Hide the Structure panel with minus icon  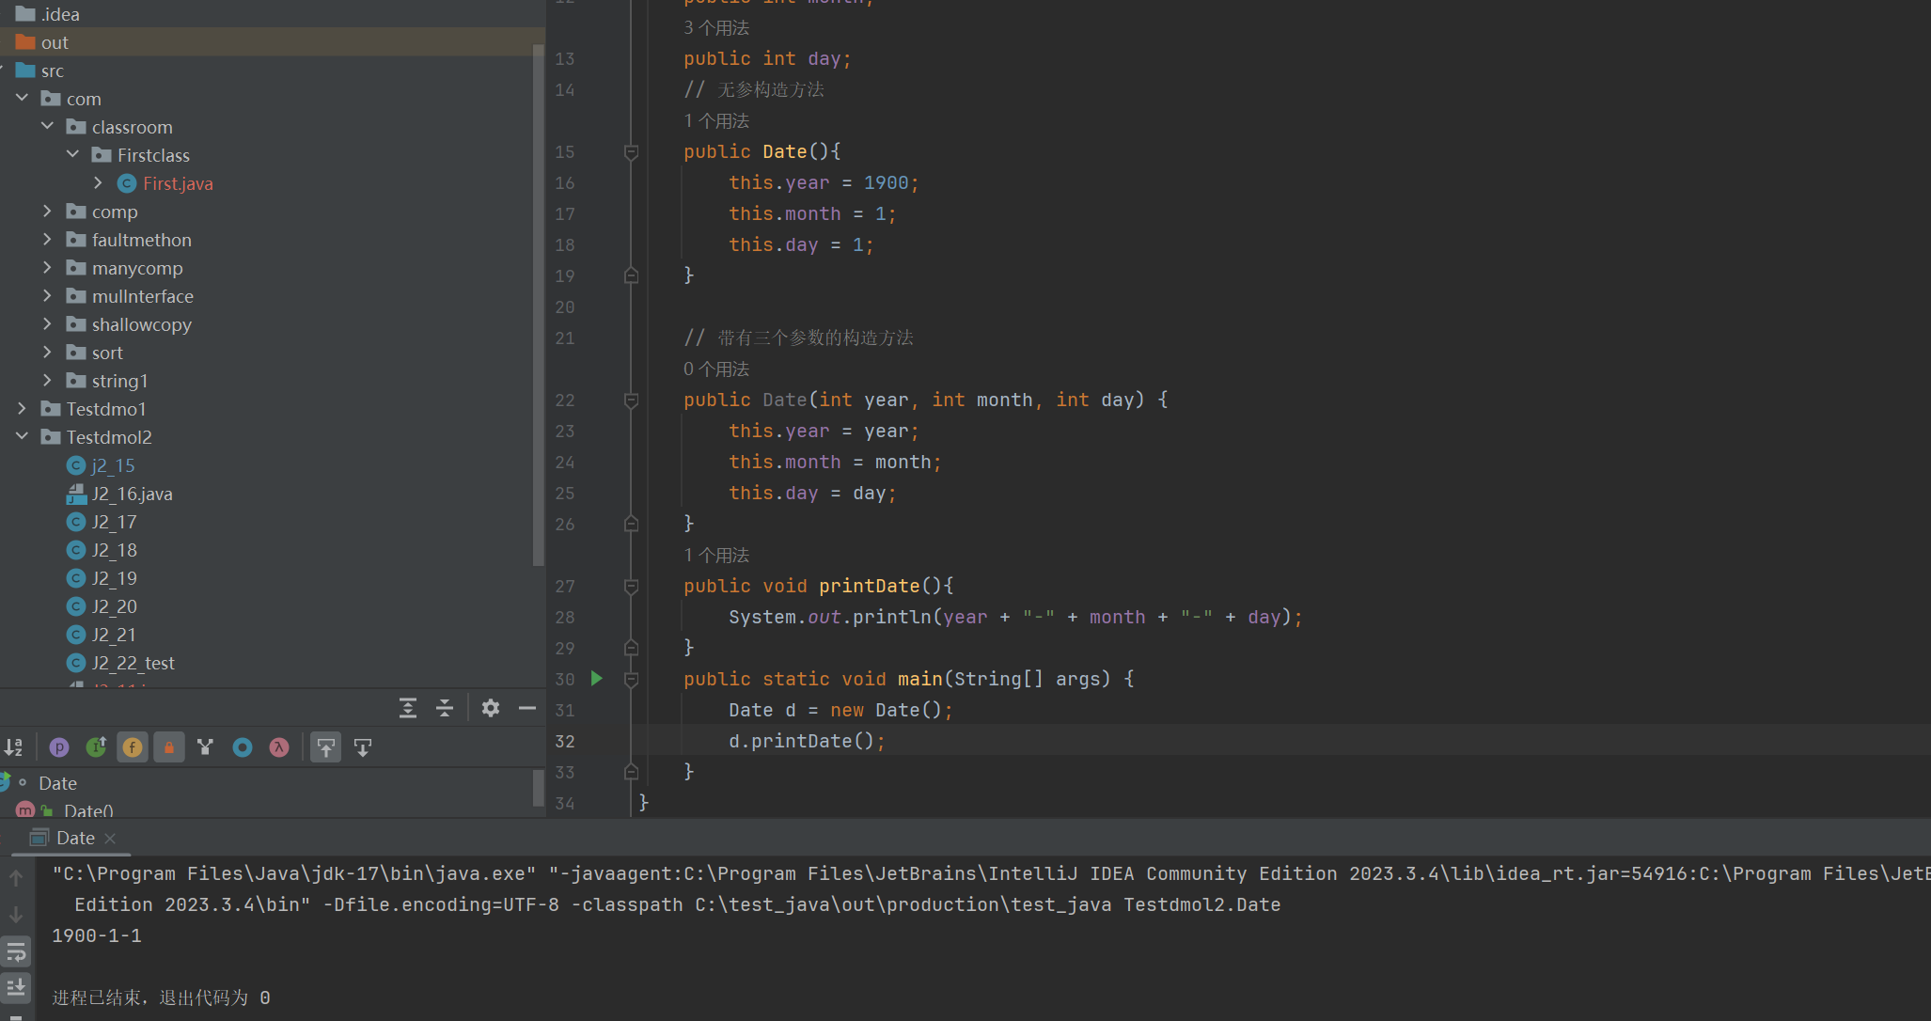(527, 708)
